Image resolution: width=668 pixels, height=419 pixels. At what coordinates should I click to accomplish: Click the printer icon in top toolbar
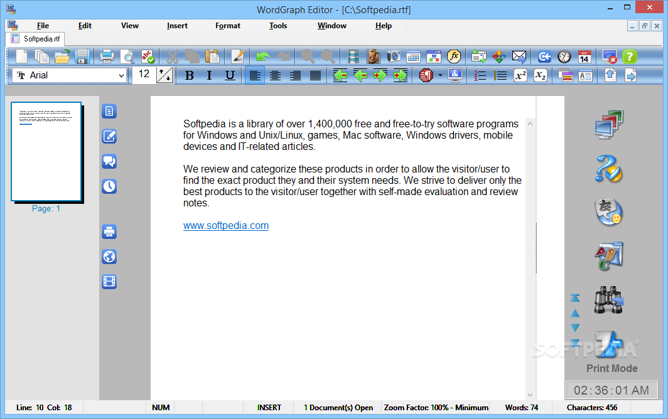click(107, 56)
